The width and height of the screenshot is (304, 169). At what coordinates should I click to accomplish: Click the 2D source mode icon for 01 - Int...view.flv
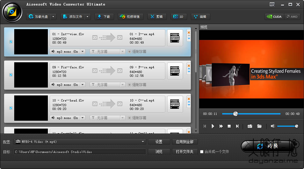[95, 38]
